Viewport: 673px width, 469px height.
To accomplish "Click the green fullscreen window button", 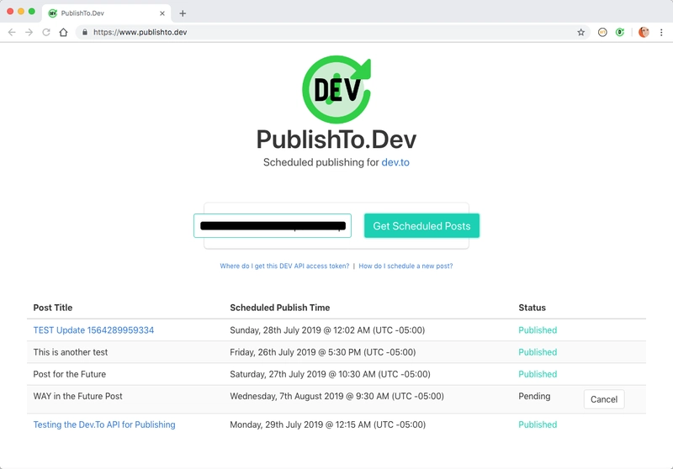I will click(32, 12).
